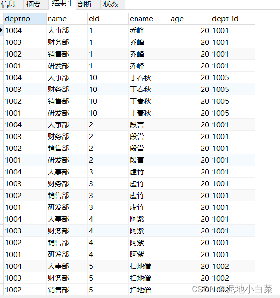Select 财务部 in the 扫地僧 rows
Viewport: 280px width, 298px height.
coord(67,278)
